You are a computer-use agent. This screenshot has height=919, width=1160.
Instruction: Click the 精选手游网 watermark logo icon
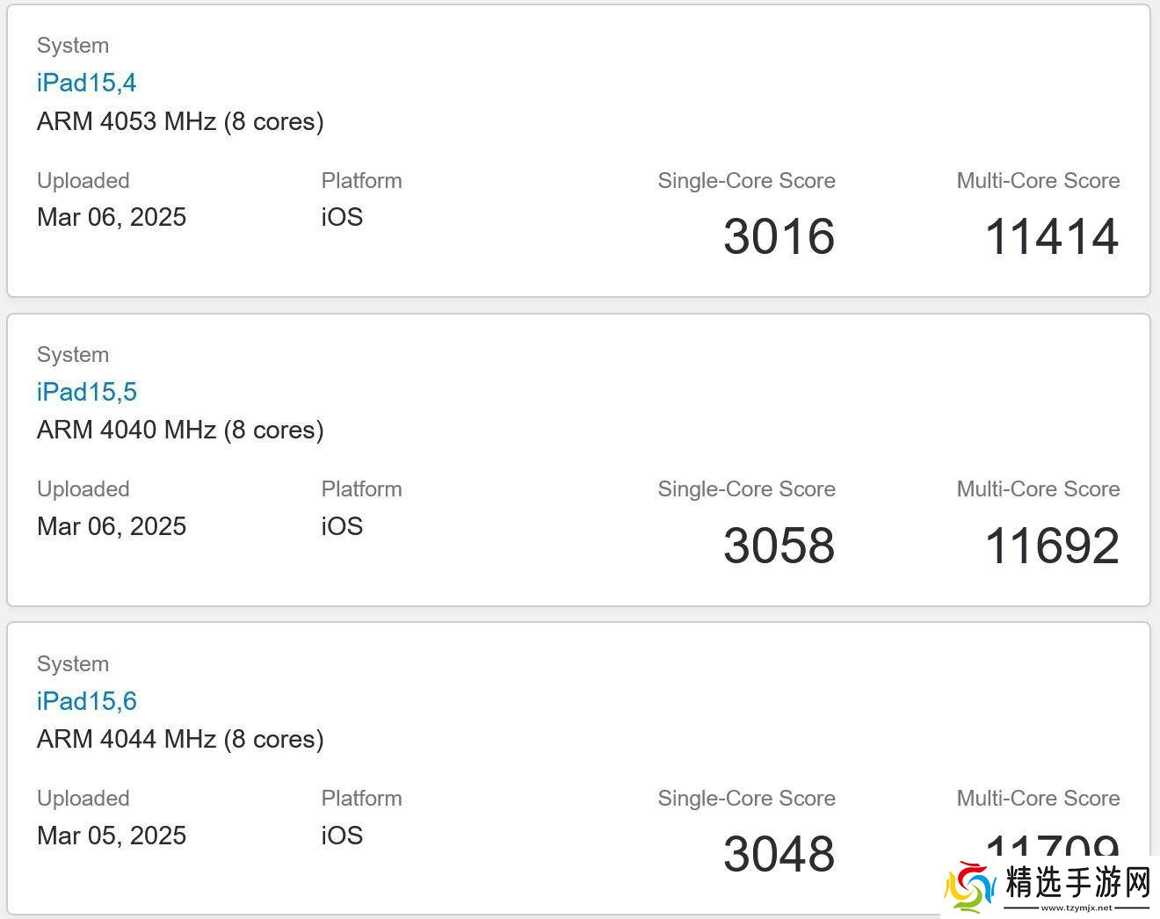pos(970,887)
